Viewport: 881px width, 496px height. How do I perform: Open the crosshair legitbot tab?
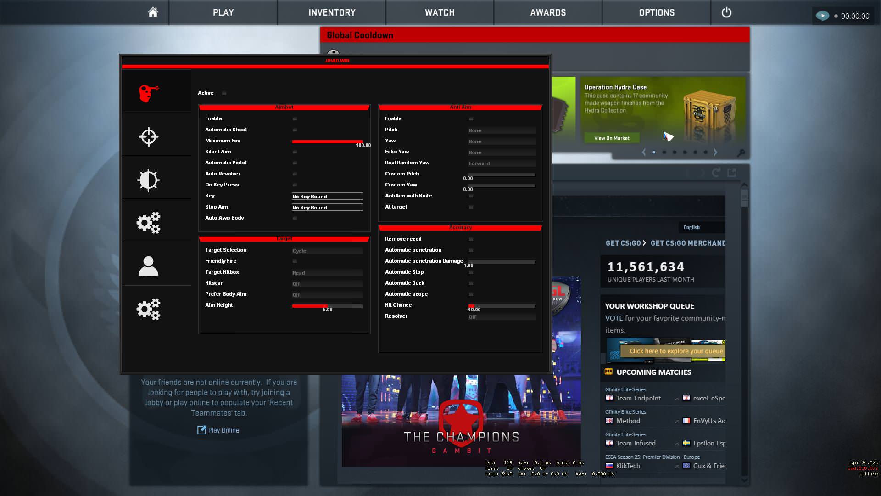coord(149,136)
